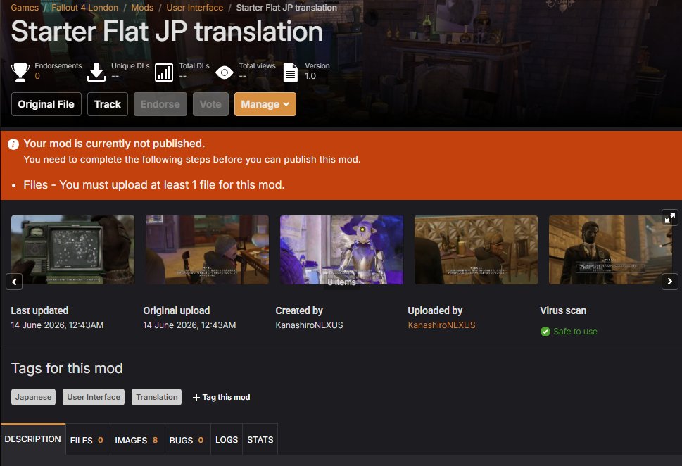Click the greyed-out Endorse button
The width and height of the screenshot is (682, 466).
160,104
